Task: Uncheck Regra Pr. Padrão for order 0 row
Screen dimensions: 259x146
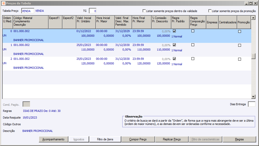Action: (174, 31)
